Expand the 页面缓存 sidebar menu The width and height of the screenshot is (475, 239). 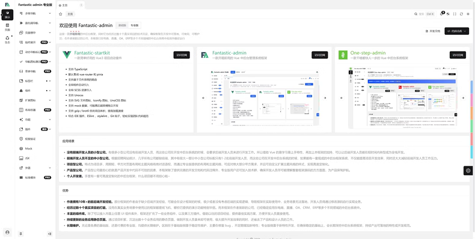[35, 32]
